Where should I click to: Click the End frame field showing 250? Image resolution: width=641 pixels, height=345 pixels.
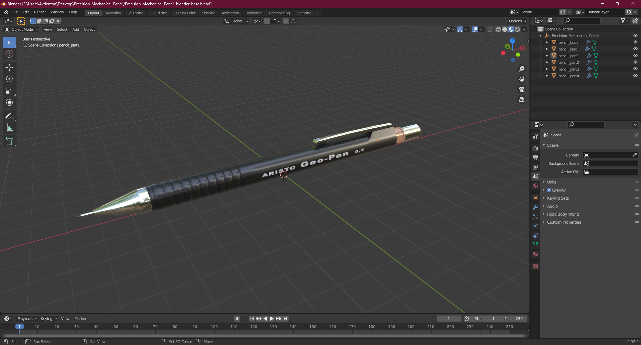(513, 319)
